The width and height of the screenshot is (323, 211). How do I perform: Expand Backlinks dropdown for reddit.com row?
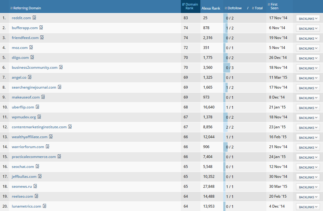pos(308,18)
